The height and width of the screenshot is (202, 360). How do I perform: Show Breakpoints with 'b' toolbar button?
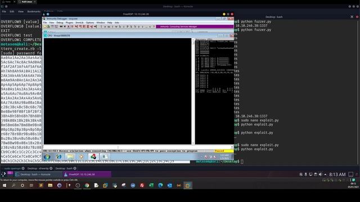[x=135, y=26]
